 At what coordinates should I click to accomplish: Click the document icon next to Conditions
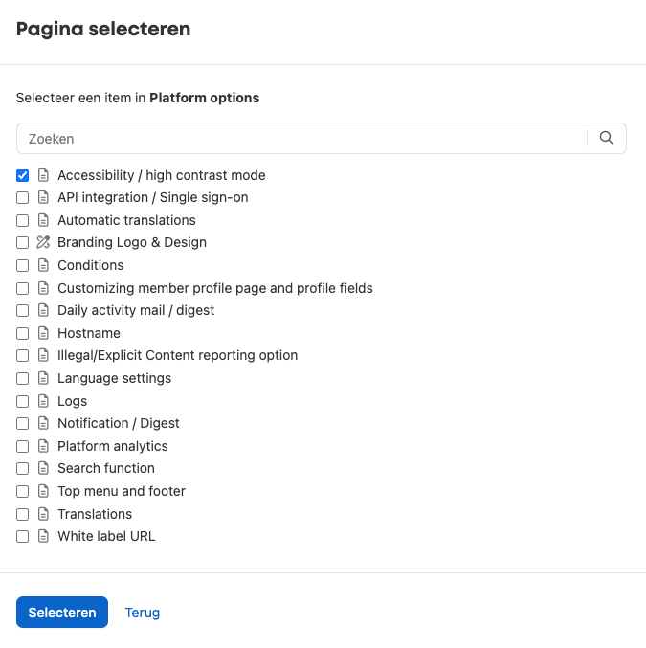click(x=43, y=265)
